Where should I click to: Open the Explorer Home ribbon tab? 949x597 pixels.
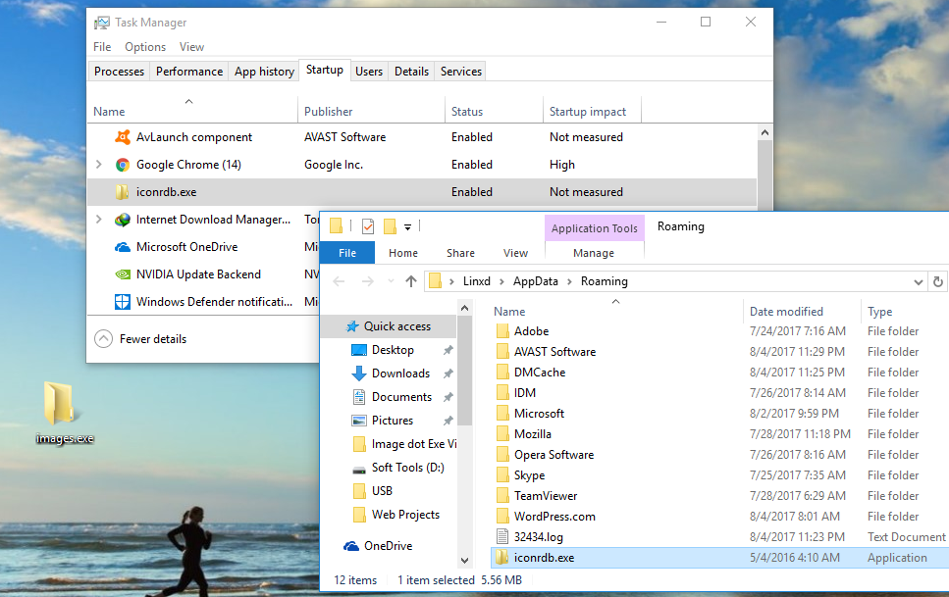tap(403, 253)
